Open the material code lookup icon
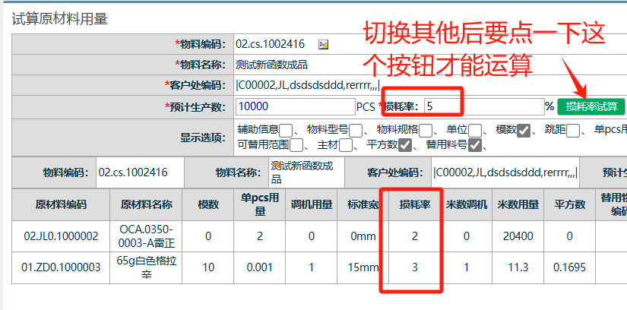This screenshot has height=310, width=627. point(323,44)
